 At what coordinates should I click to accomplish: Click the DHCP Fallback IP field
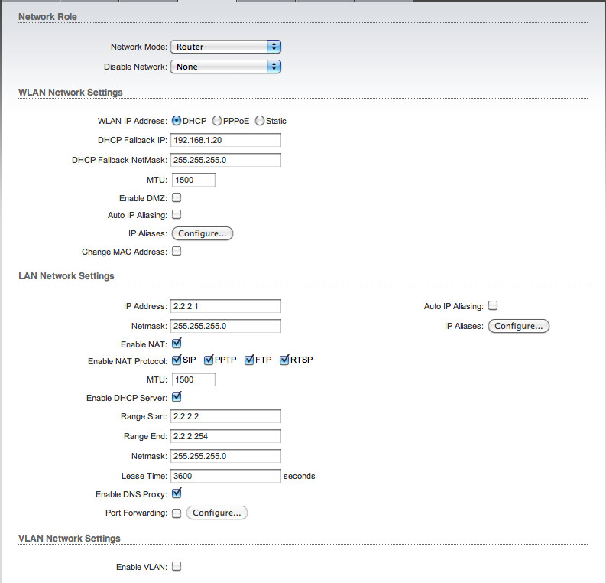click(225, 140)
